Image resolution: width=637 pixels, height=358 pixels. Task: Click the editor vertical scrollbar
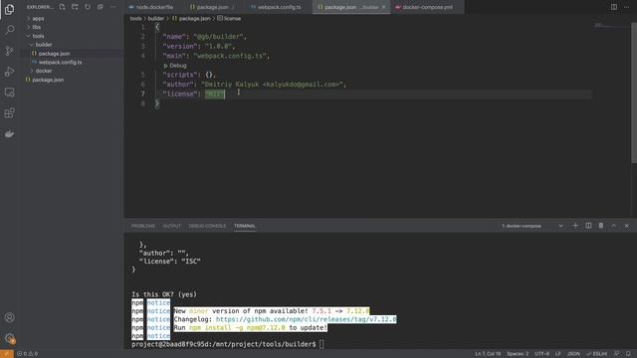pos(634,93)
